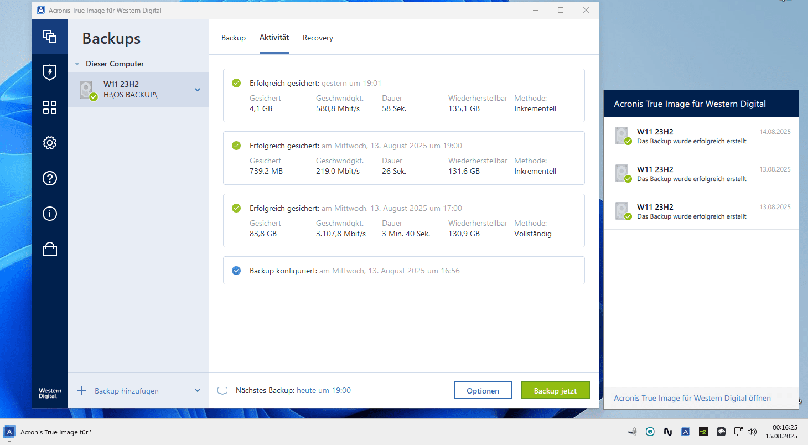Click the green check of the 17:00 backup entry
This screenshot has height=445, width=808.
(x=236, y=208)
